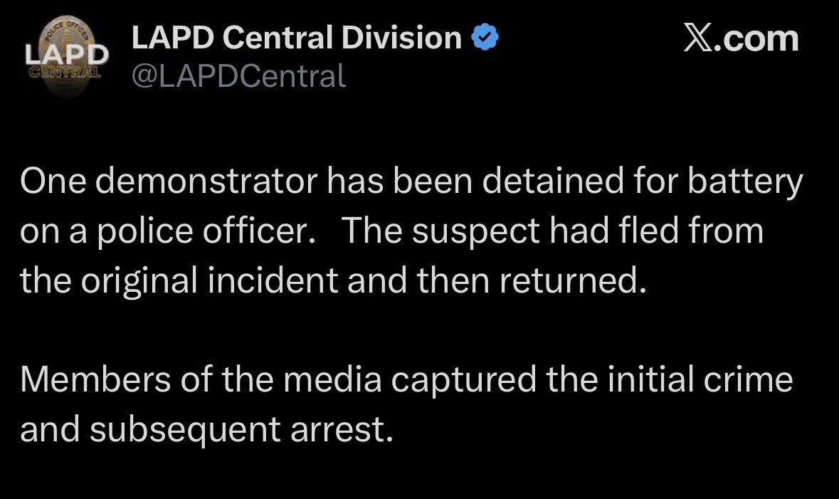
Task: Click the line "the original incident and then returned."
Action: [334, 281]
